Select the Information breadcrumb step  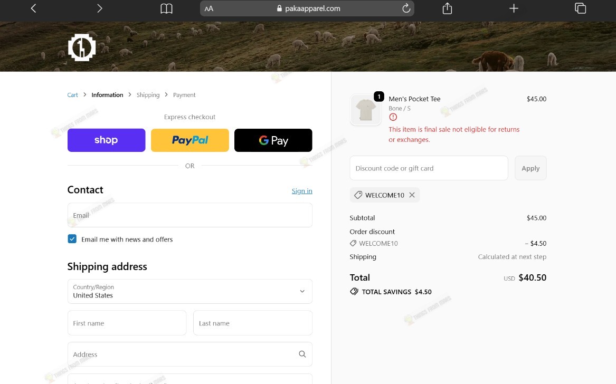[x=107, y=95]
